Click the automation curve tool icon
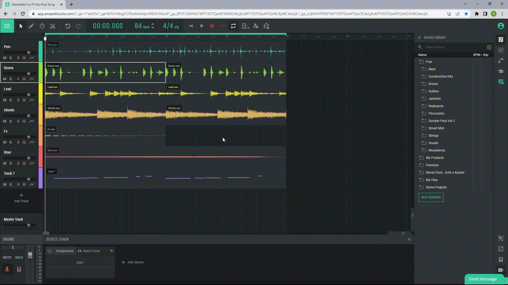The height and width of the screenshot is (285, 508). click(x=223, y=26)
